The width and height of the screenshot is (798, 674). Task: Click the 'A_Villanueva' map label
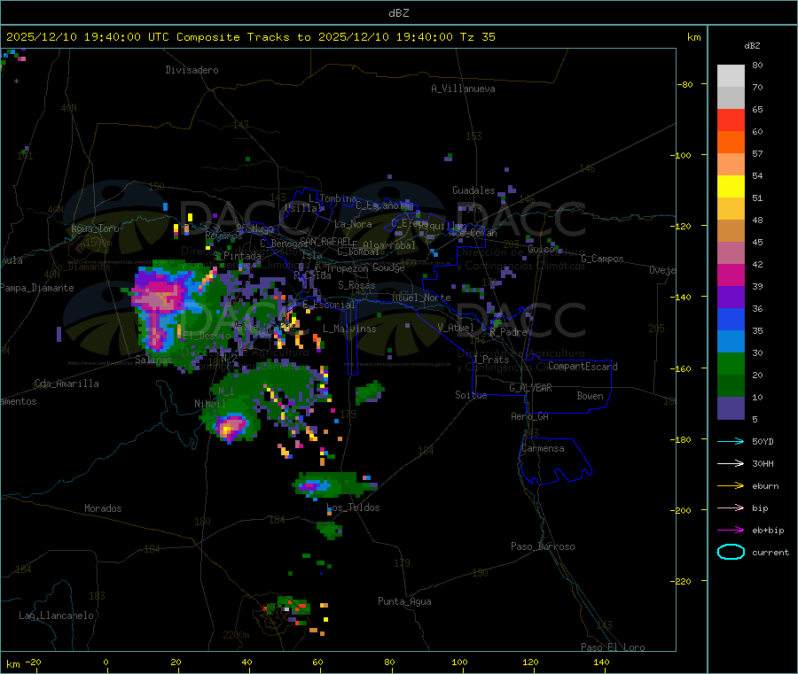click(x=463, y=89)
